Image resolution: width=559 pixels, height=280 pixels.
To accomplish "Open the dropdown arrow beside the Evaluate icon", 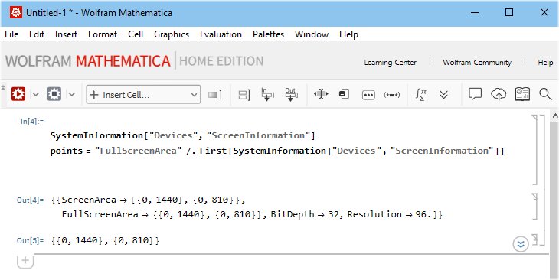I will [x=35, y=94].
